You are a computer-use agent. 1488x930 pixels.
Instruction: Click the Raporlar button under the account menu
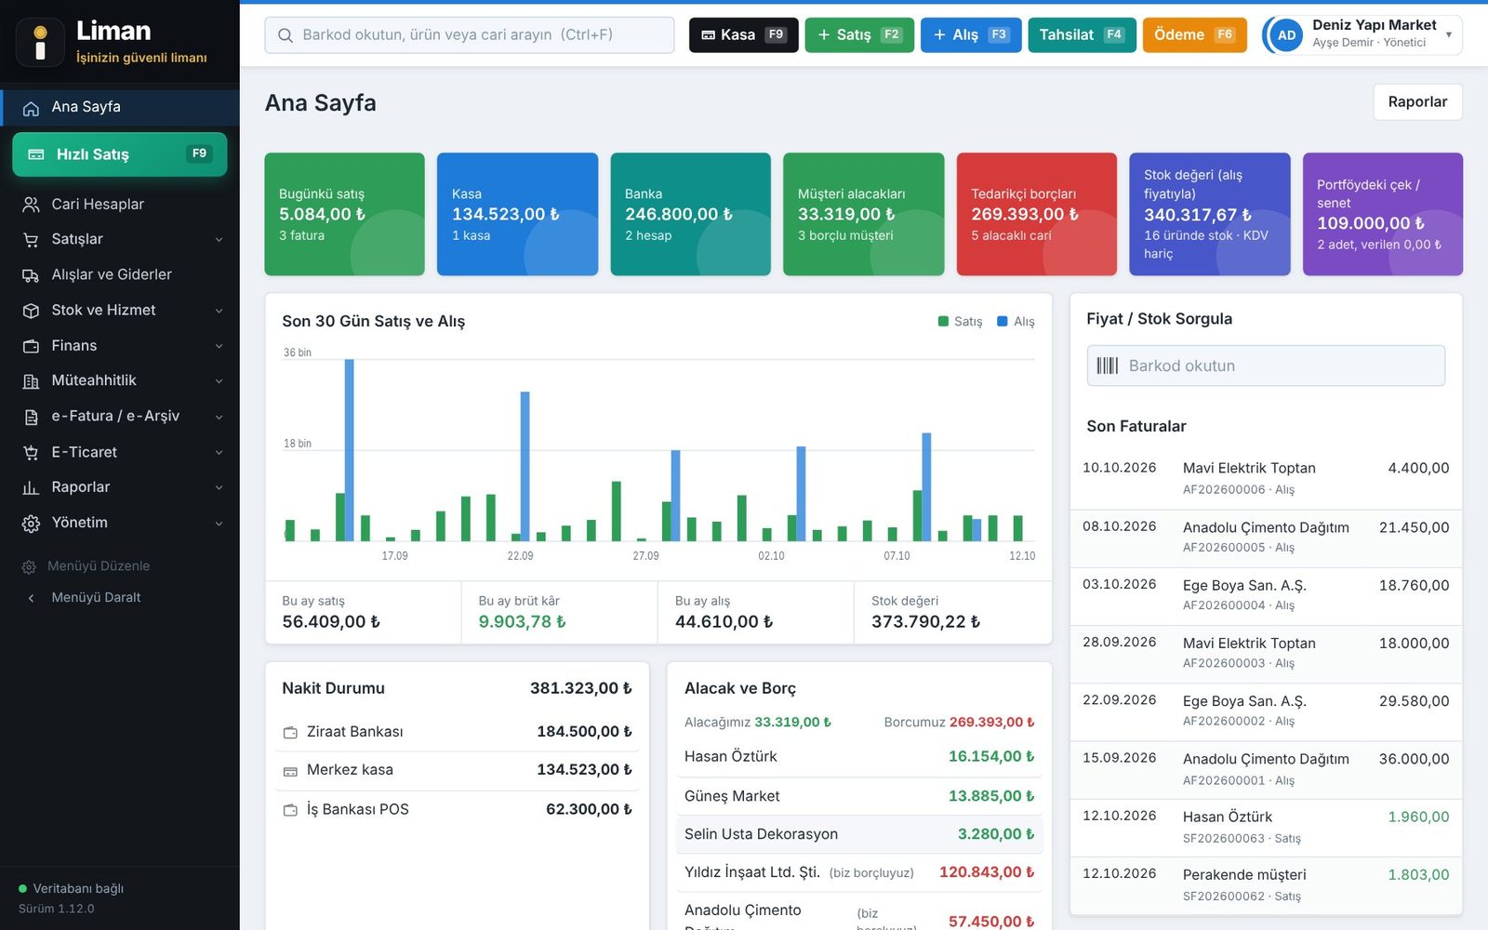pos(1417,102)
